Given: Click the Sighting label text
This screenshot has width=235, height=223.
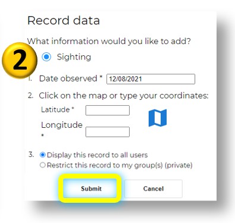Looking at the screenshot, I should (x=74, y=57).
